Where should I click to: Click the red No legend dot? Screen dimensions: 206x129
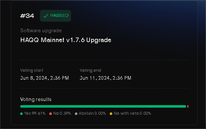tap(51, 113)
